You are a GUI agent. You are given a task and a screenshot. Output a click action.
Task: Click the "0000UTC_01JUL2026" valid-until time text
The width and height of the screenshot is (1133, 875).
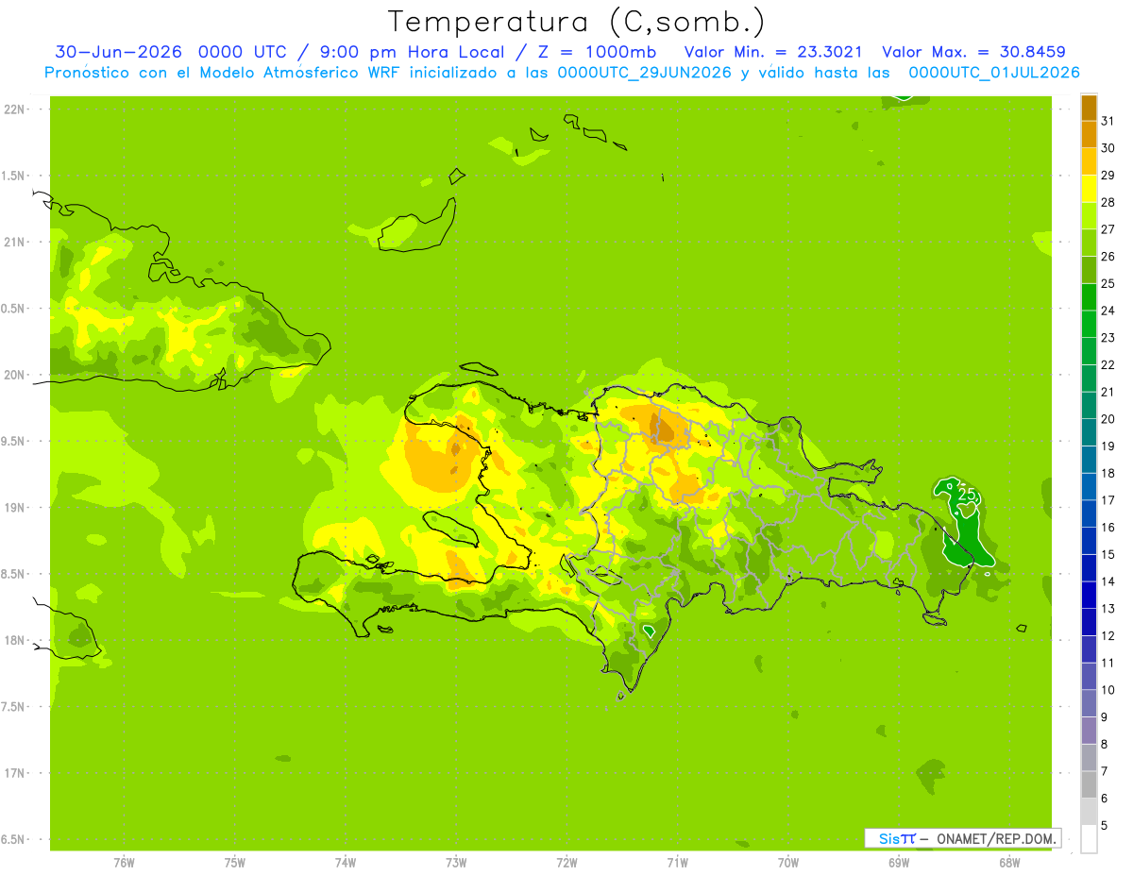point(994,73)
